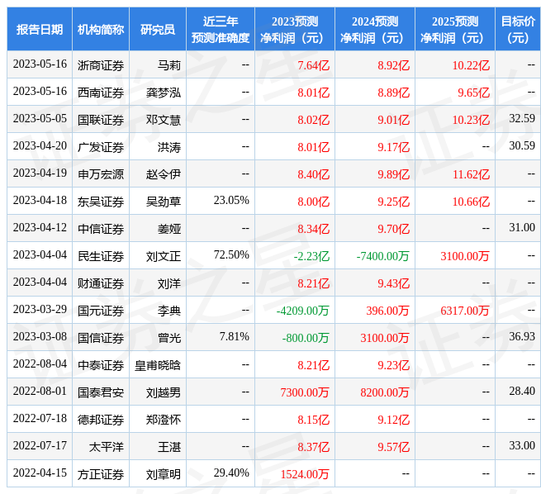This screenshot has width=541, height=494.
Task: Click the -2.23亿 profit forecast
Action: pos(311,256)
